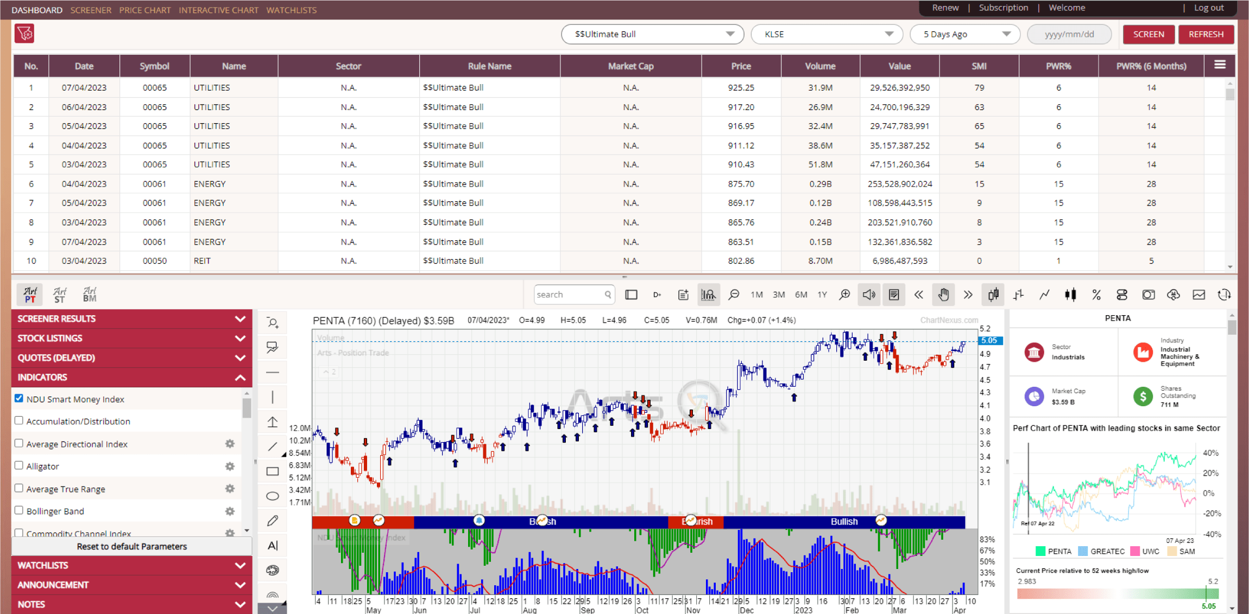Take a chart snapshot with camera icon
The height and width of the screenshot is (614, 1249).
(1148, 295)
